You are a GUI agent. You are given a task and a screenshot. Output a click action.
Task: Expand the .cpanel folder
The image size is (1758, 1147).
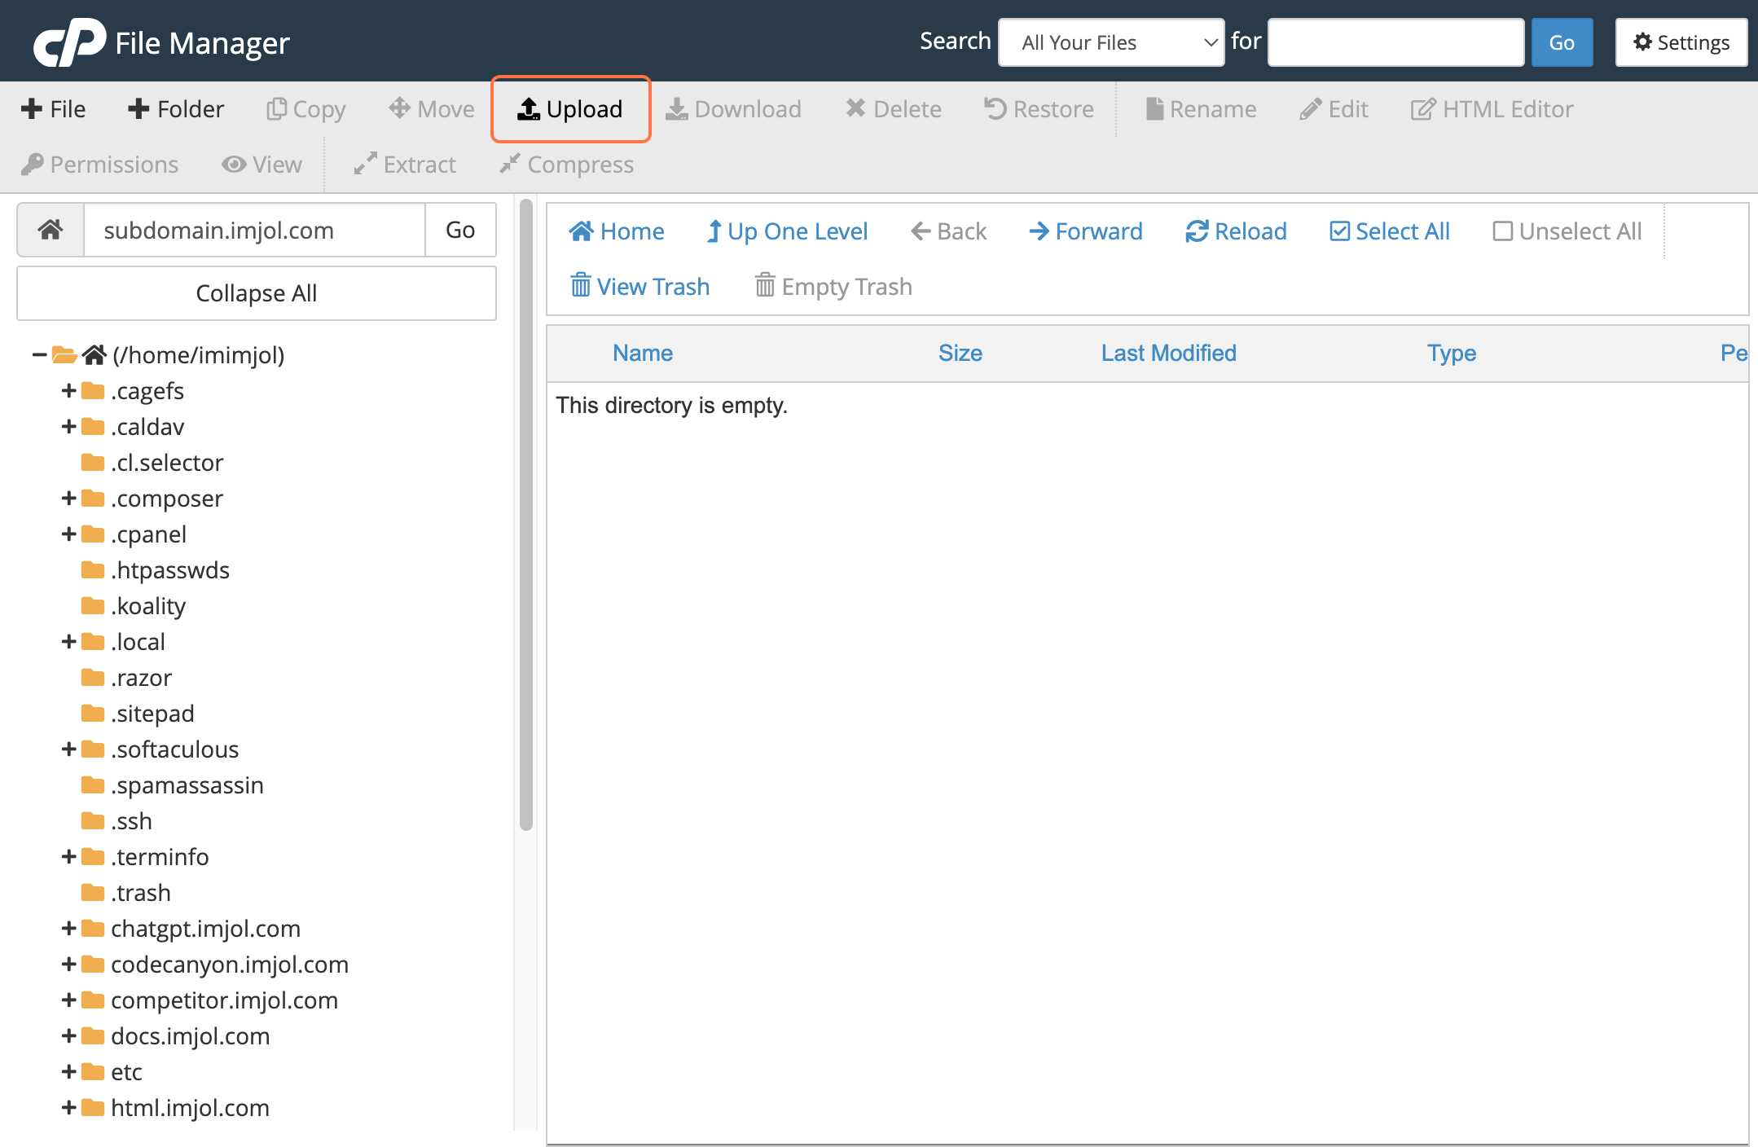69,534
